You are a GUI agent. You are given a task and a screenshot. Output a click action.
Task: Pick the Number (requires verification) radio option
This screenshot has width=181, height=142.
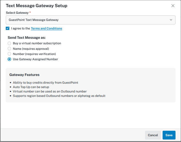(x=9, y=54)
